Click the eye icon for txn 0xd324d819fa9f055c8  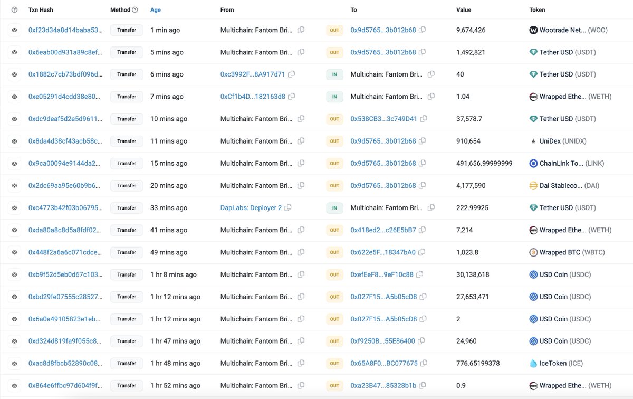coord(15,341)
